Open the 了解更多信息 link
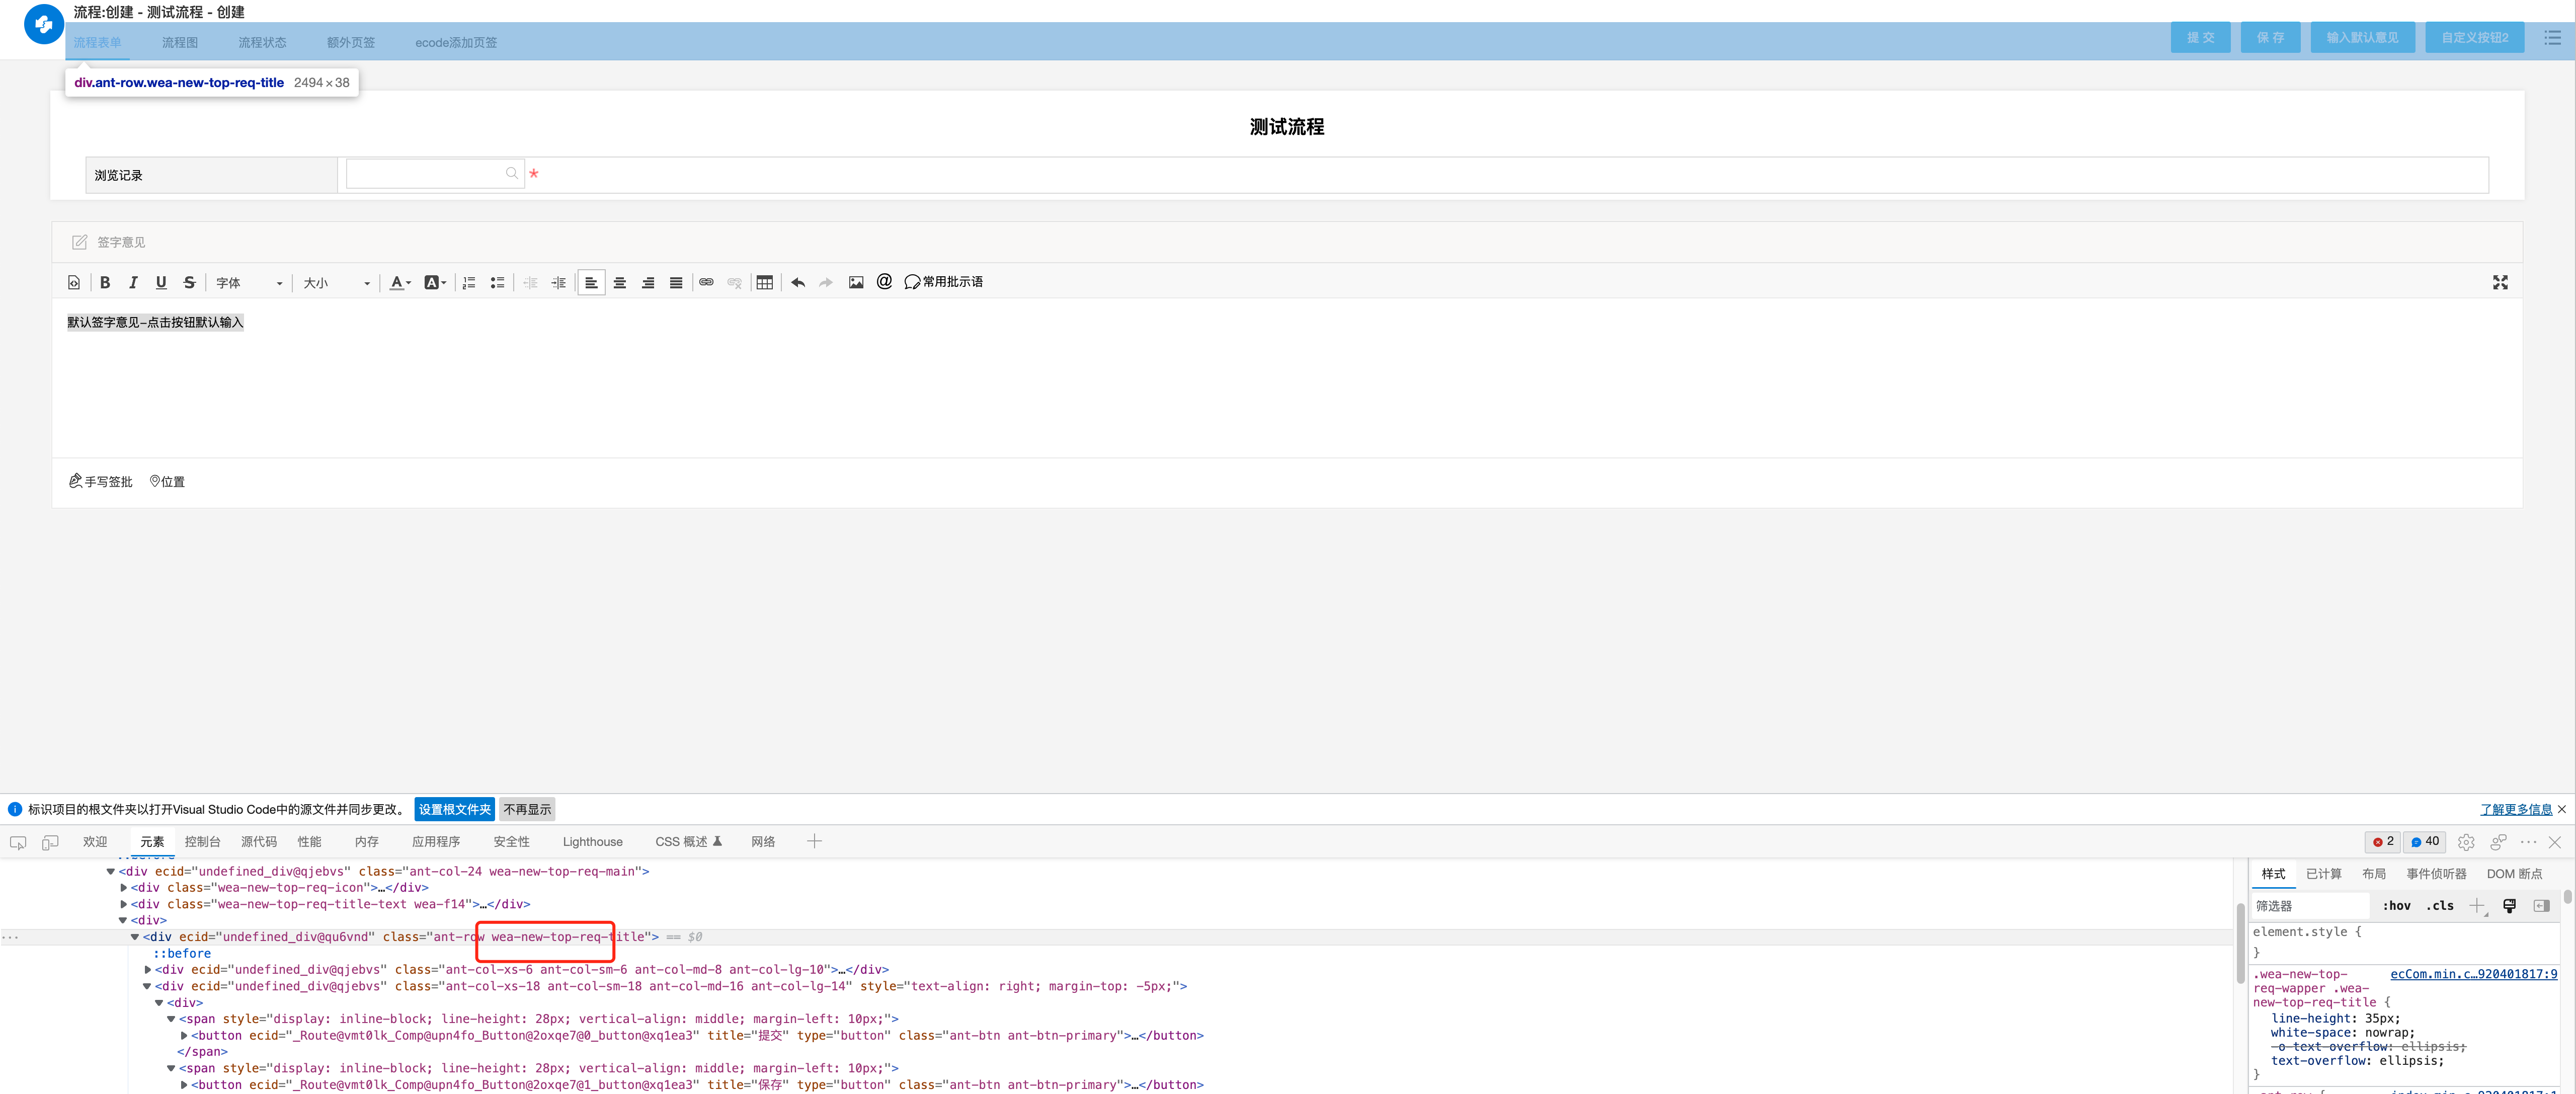Screen dimensions: 2576x1094 tap(2516, 810)
